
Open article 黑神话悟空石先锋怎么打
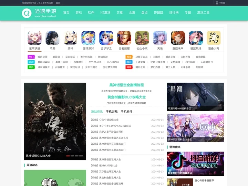coord(112,144)
